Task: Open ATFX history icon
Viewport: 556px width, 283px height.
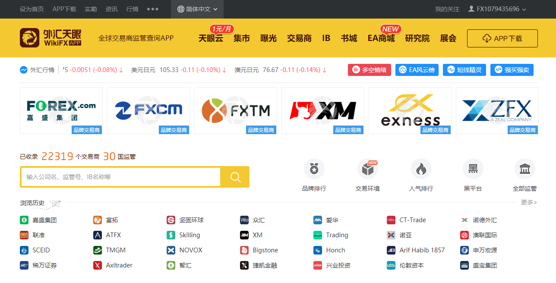Action: 98,235
